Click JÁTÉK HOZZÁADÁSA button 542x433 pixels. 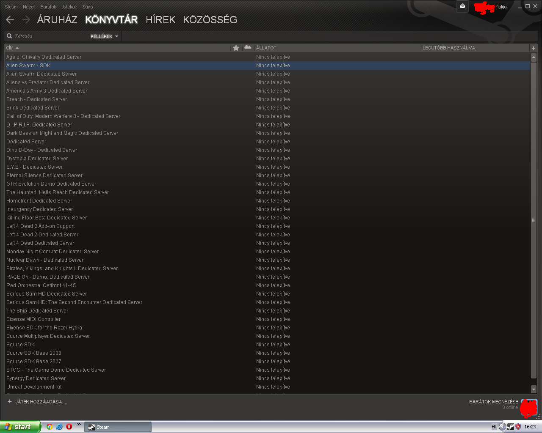pyautogui.click(x=38, y=402)
